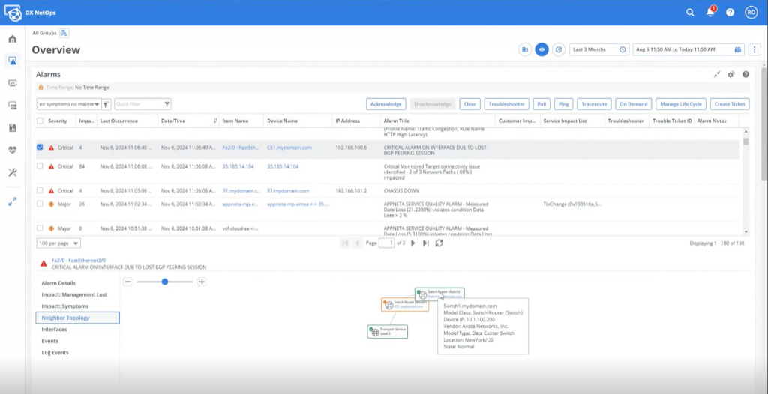
Task: Click the All Groups hierarchy icon
Action: click(x=65, y=34)
